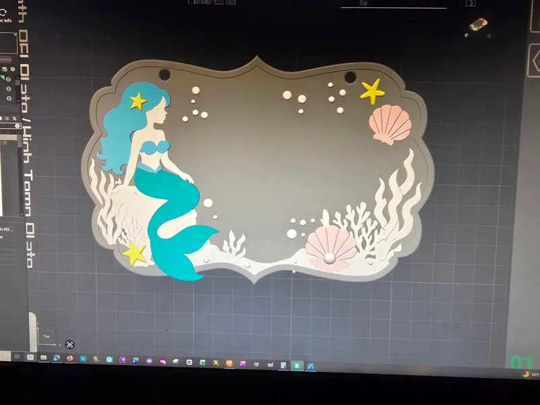Image resolution: width=540 pixels, height=405 pixels.
Task: Click the Task View taskbar button
Action: [17, 356]
